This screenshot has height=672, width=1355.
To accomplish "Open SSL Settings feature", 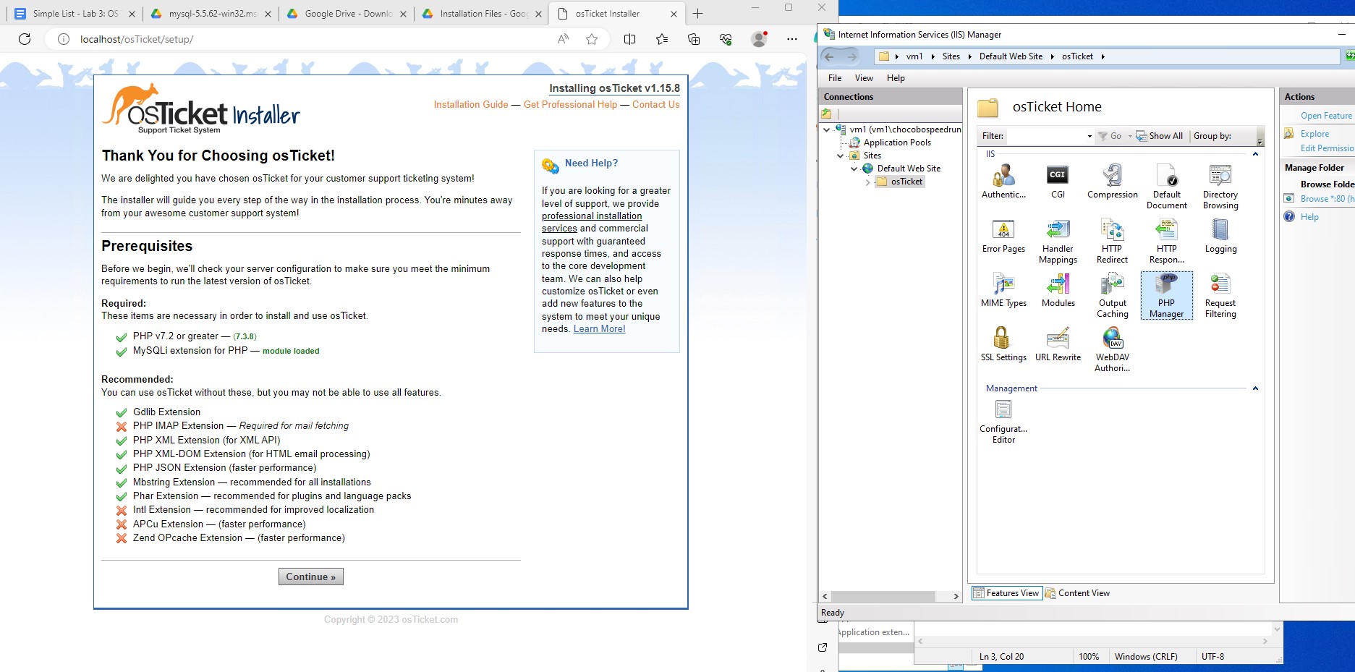I will [x=1003, y=344].
